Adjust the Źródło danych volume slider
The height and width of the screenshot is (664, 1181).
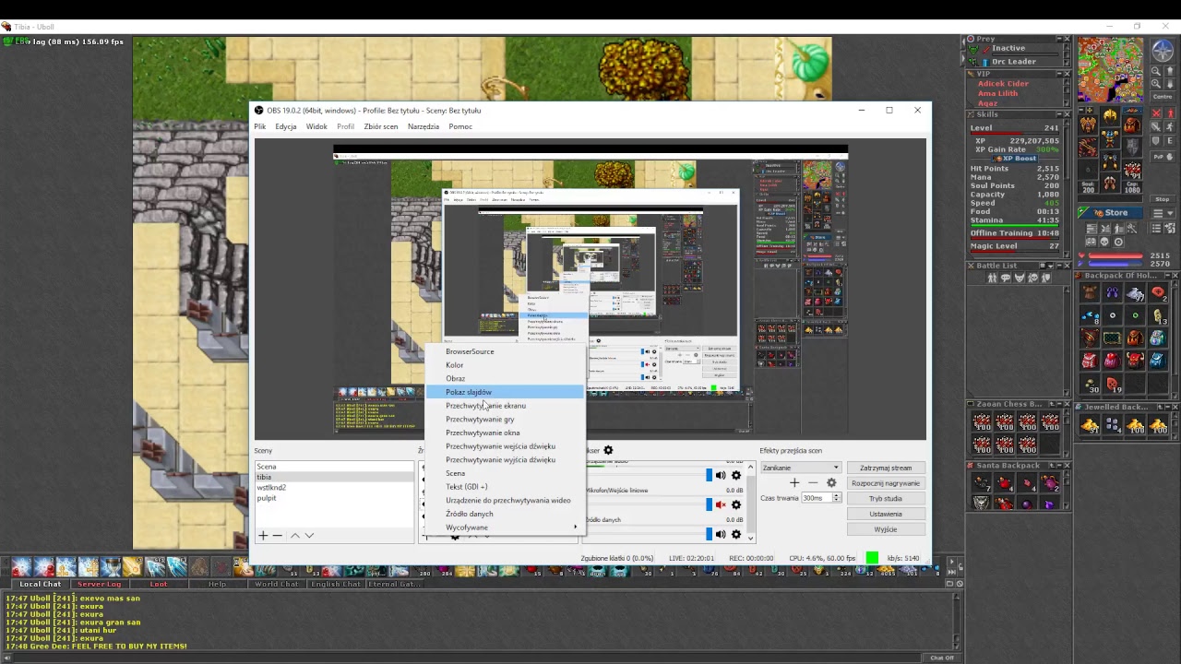tap(709, 534)
